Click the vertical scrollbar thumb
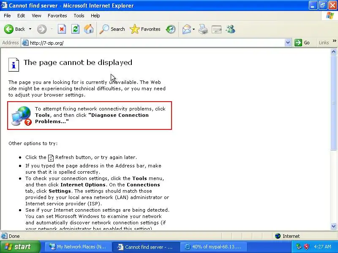 coord(334,102)
